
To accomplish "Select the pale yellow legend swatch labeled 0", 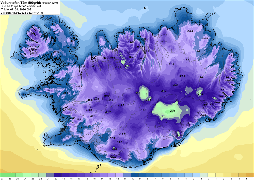I will coord(212,175).
